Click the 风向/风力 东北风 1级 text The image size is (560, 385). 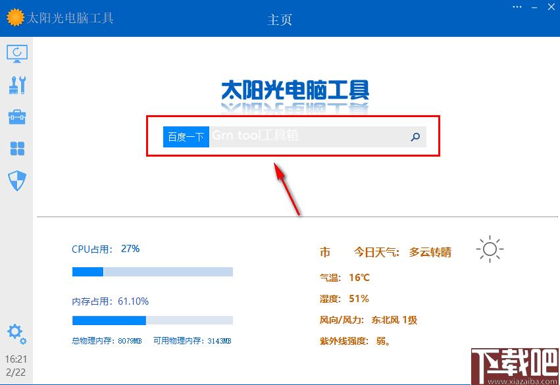[369, 320]
